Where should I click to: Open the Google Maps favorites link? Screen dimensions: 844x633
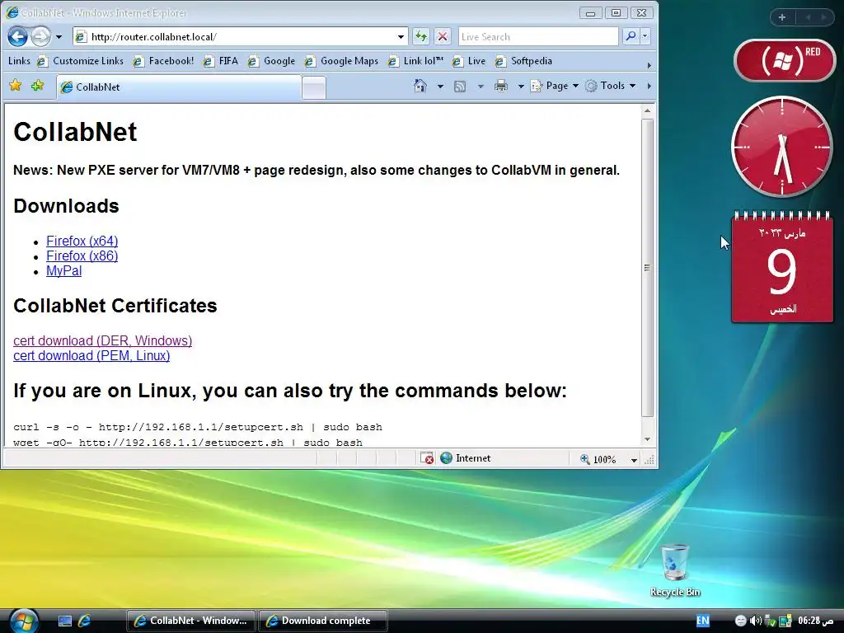[x=342, y=61]
